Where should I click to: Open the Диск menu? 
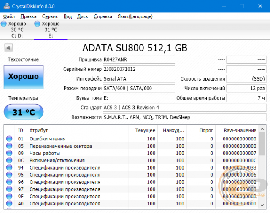[x=83, y=16]
